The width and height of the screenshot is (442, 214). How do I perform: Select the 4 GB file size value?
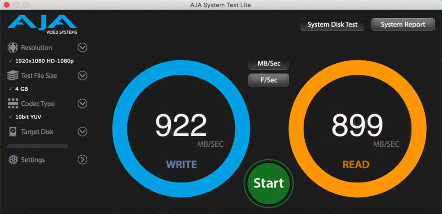[22, 89]
